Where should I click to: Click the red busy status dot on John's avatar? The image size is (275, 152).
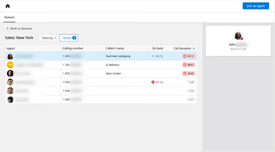(x=242, y=39)
